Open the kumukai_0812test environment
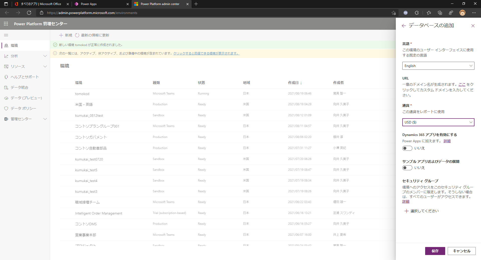 pyautogui.click(x=89, y=115)
